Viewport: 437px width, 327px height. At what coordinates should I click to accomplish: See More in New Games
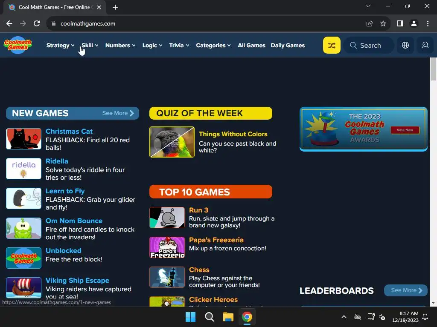point(118,113)
